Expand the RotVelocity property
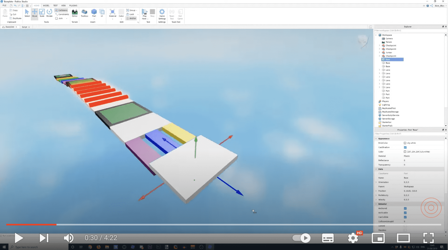Image resolution: width=448 pixels, height=250 pixels. coord(376,195)
